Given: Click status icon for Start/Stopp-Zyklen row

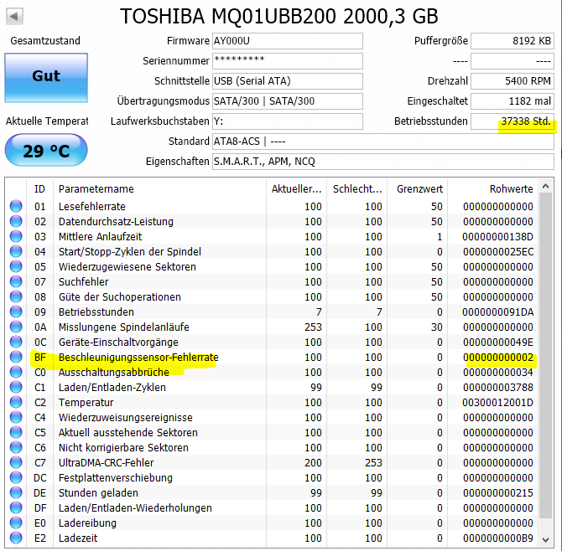Looking at the screenshot, I should click(x=16, y=251).
